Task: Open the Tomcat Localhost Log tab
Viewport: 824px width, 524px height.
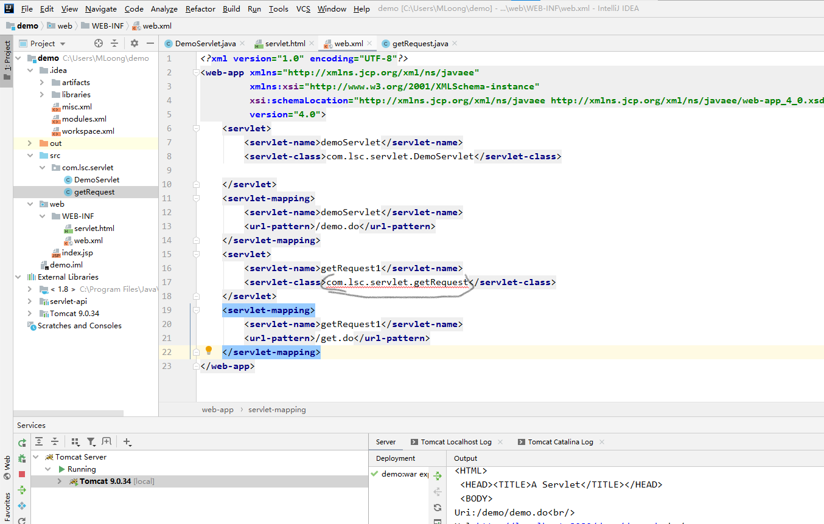Action: (456, 442)
